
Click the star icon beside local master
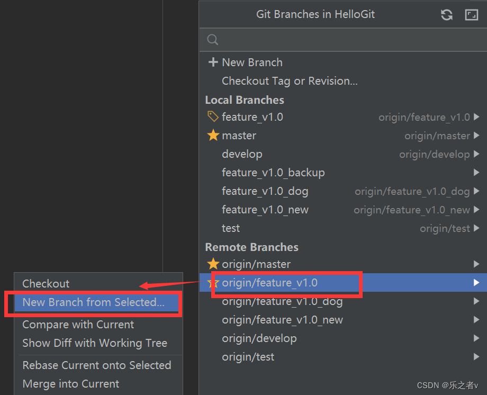click(x=213, y=136)
